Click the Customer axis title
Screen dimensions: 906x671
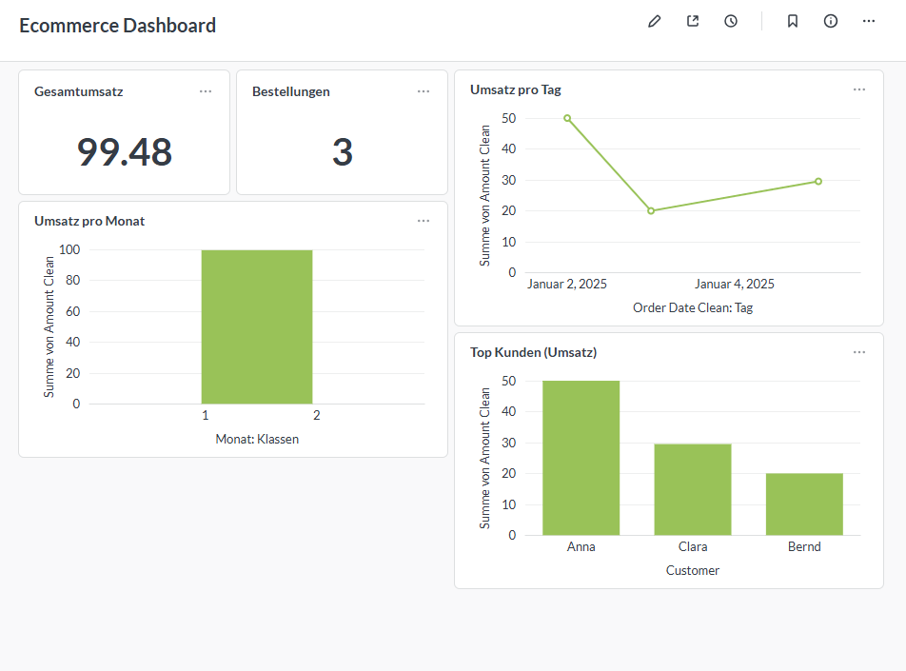click(692, 570)
